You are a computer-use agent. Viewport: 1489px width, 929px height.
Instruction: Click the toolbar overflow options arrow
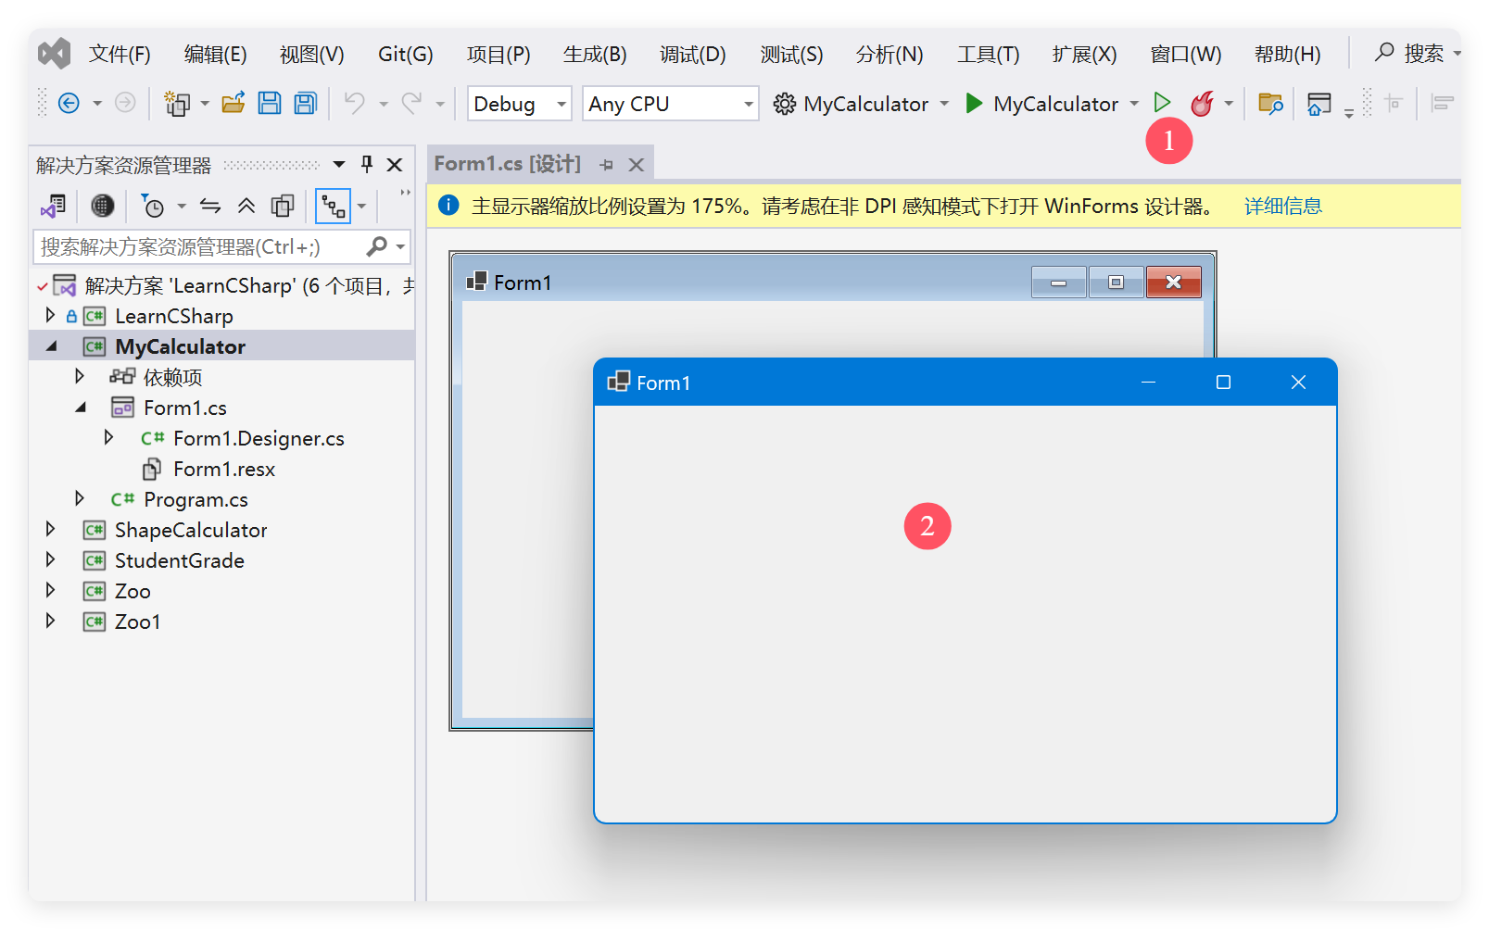[1349, 113]
